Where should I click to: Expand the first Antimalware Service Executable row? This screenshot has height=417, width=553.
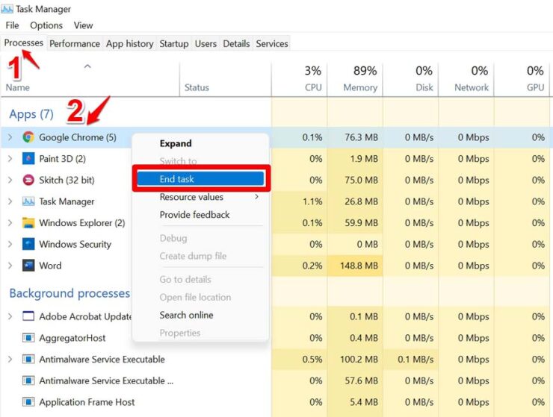click(x=10, y=360)
